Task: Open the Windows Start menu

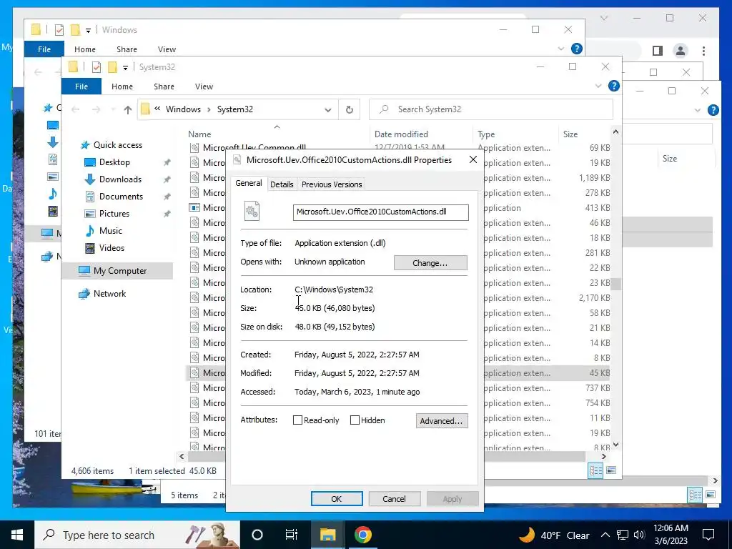Action: 17,535
